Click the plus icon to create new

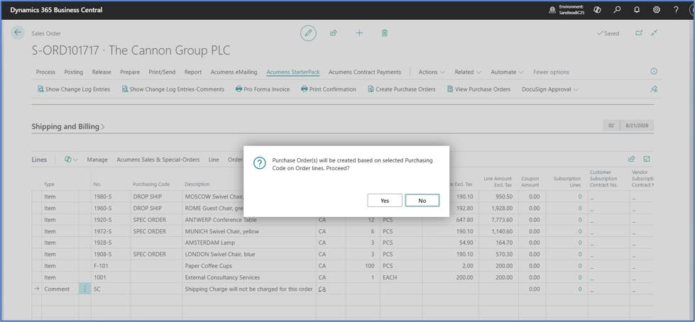tap(359, 33)
